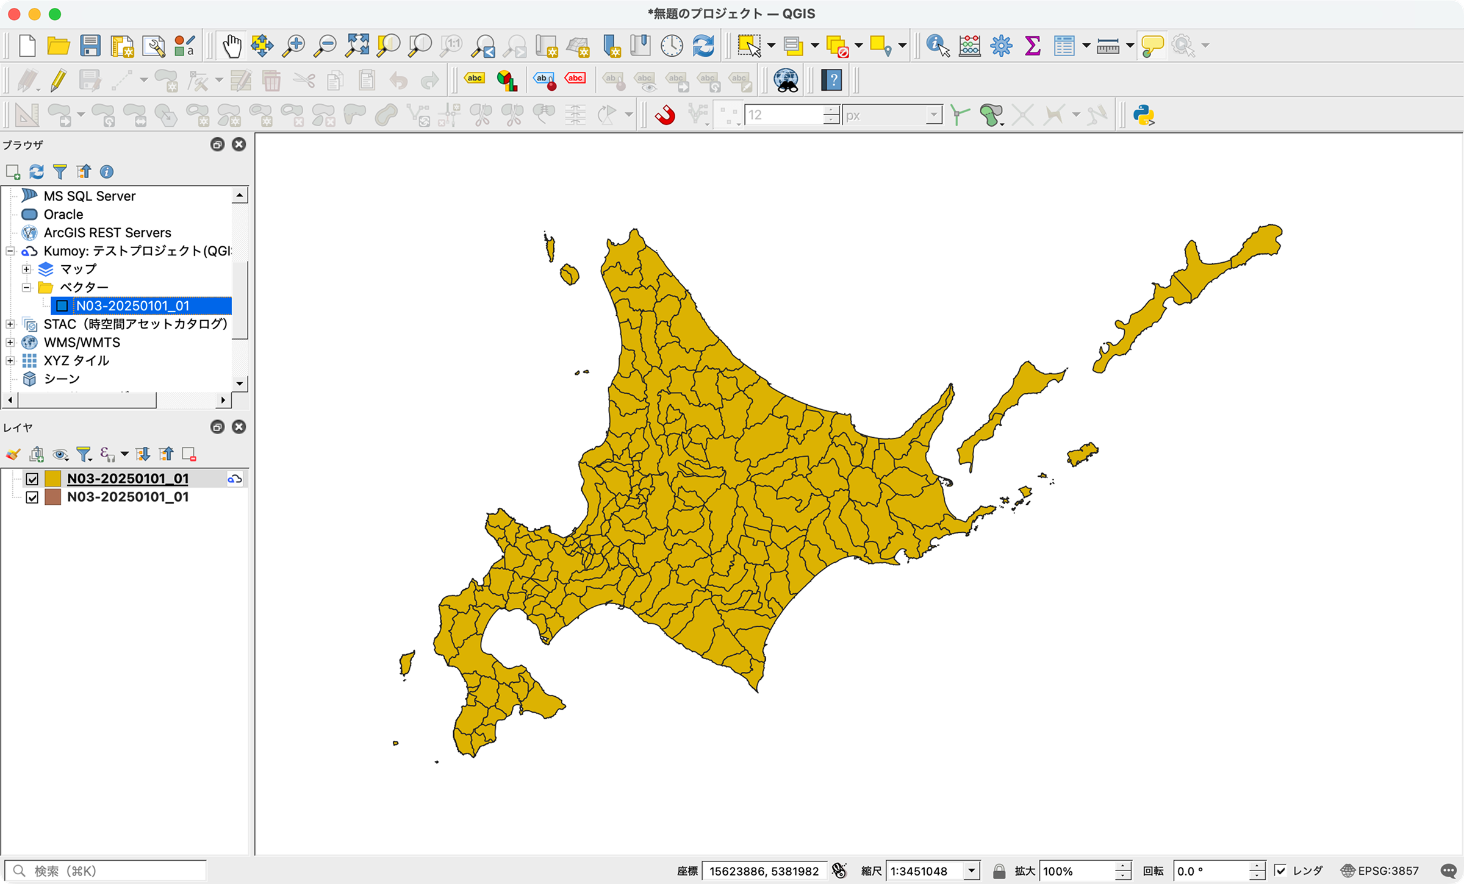This screenshot has height=884, width=1464.
Task: Uncheck the yellow N03-20250101_01 layer visibility
Action: (x=32, y=479)
